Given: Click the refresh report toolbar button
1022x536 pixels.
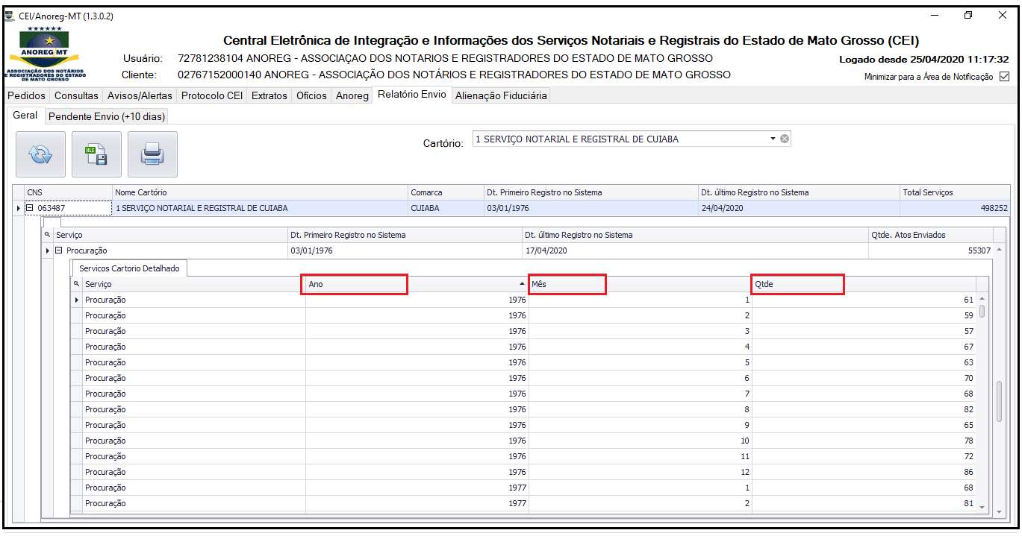Looking at the screenshot, I should (x=41, y=154).
